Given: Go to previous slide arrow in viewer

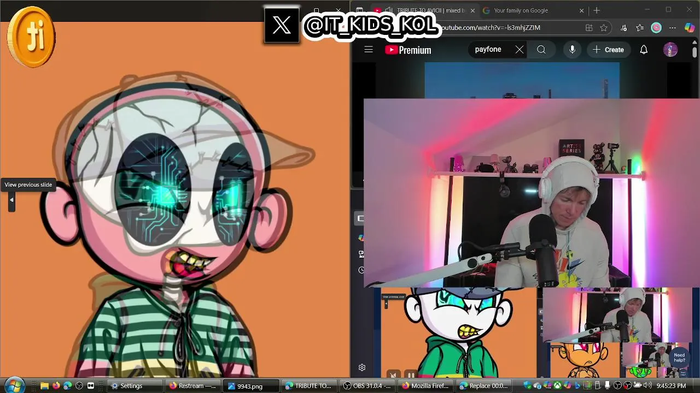Looking at the screenshot, I should tap(11, 200).
